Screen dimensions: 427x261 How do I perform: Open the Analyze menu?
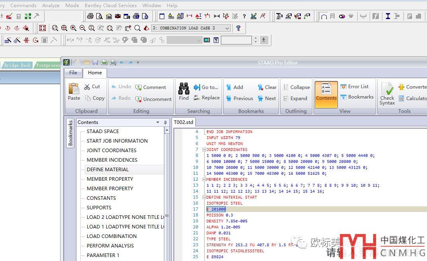pyautogui.click(x=51, y=6)
